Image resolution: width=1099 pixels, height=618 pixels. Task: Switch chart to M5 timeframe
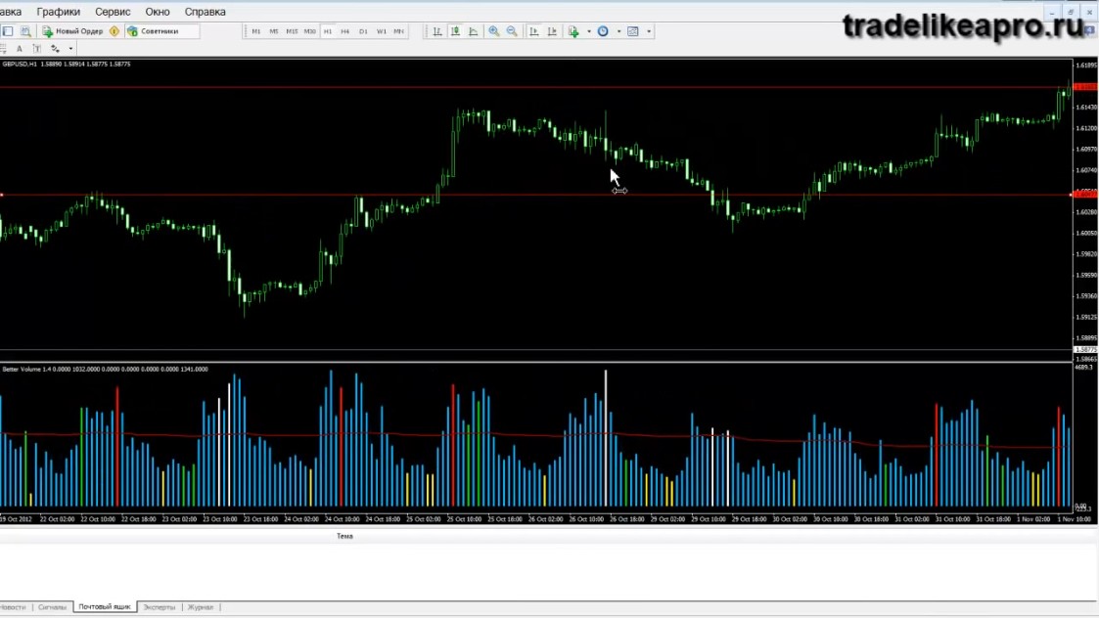[273, 31]
